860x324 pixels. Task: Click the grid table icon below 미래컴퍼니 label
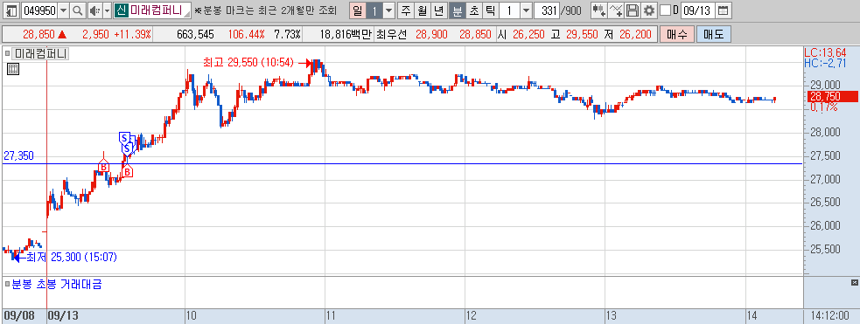[x=13, y=68]
